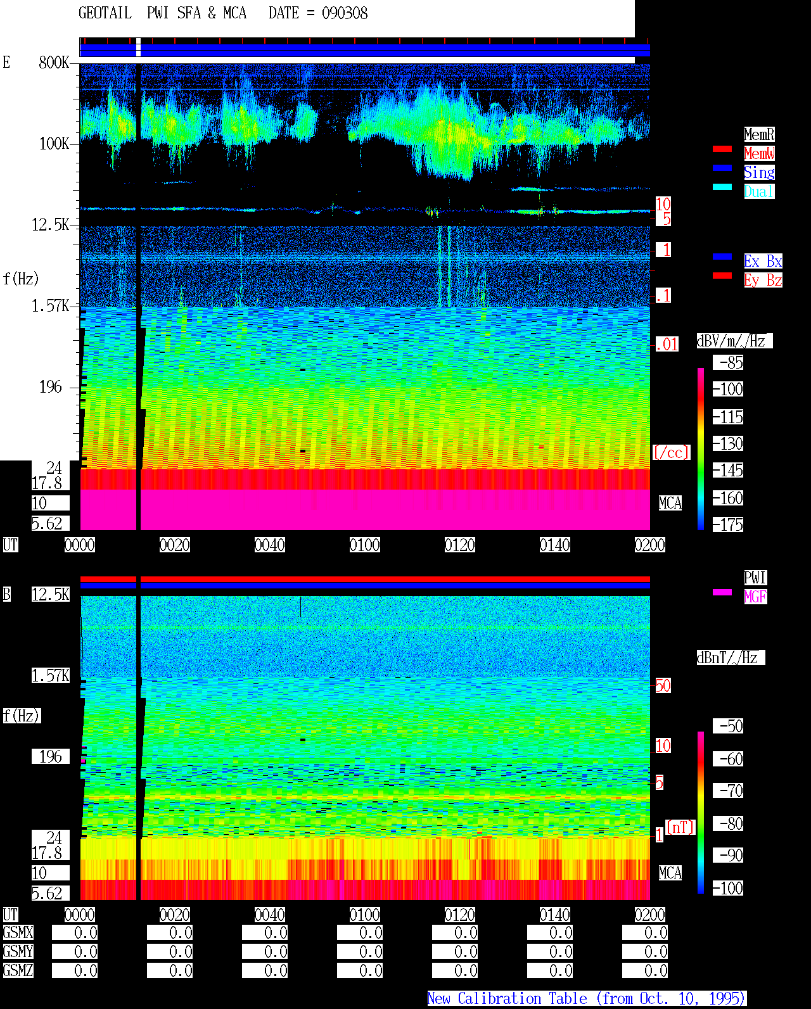Click the 0200 tick on the B panel UT axis
This screenshot has width=811, height=1009.
[650, 915]
